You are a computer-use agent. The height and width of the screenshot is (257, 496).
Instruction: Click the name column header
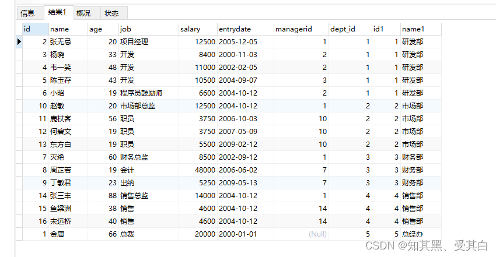(68, 29)
